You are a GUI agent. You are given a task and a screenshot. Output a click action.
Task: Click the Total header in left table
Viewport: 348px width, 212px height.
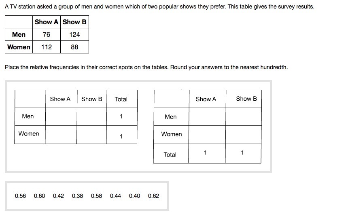click(x=121, y=99)
